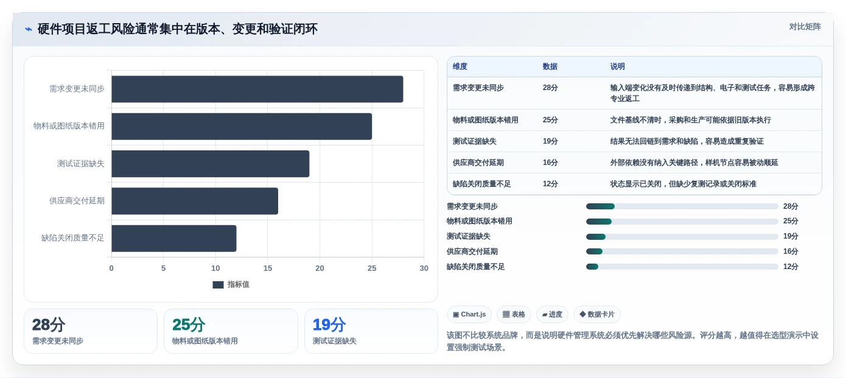This screenshot has width=846, height=378.
Task: Click the 维度 table column header
Action: tap(460, 66)
